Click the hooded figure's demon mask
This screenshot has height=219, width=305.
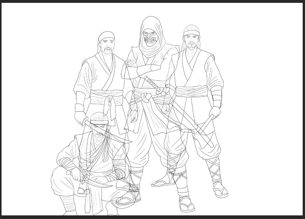tap(151, 39)
